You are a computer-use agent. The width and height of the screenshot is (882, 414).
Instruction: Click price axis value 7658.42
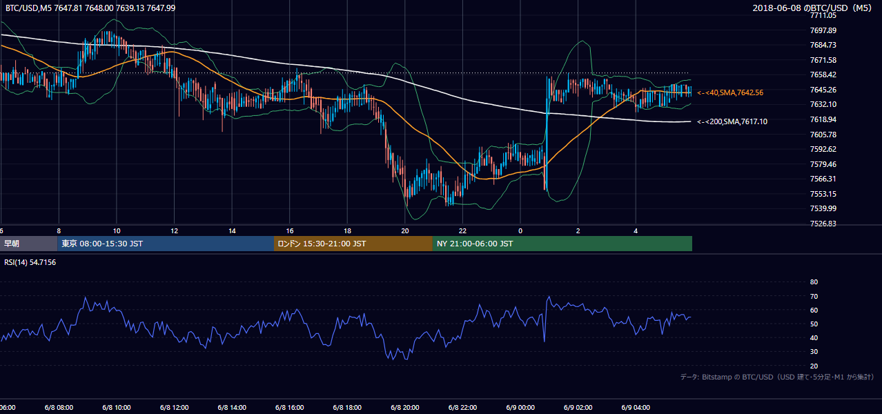coord(823,75)
